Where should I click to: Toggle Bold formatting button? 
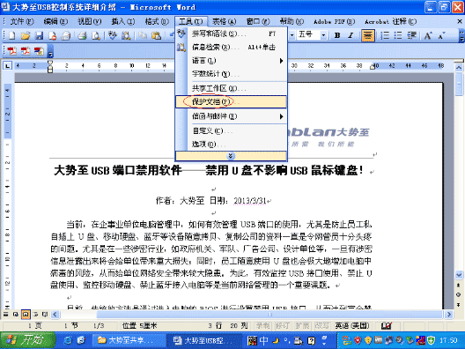(x=337, y=35)
